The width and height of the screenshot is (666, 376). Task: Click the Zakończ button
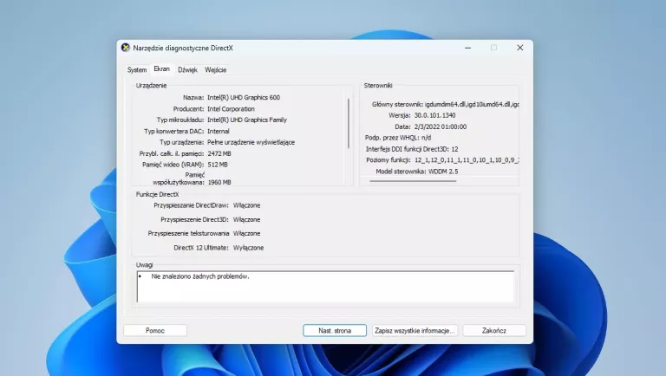point(494,331)
